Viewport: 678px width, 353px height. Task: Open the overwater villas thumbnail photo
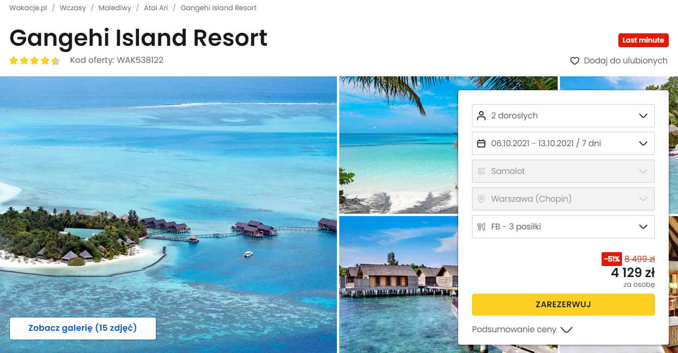398,283
